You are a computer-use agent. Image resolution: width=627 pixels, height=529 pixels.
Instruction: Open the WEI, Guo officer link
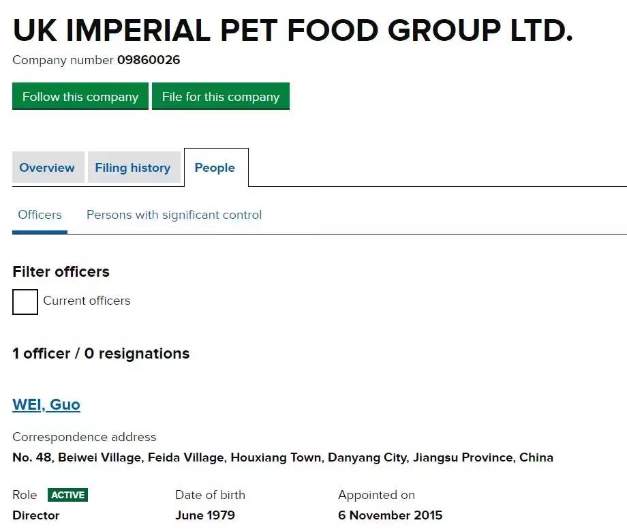tap(46, 404)
